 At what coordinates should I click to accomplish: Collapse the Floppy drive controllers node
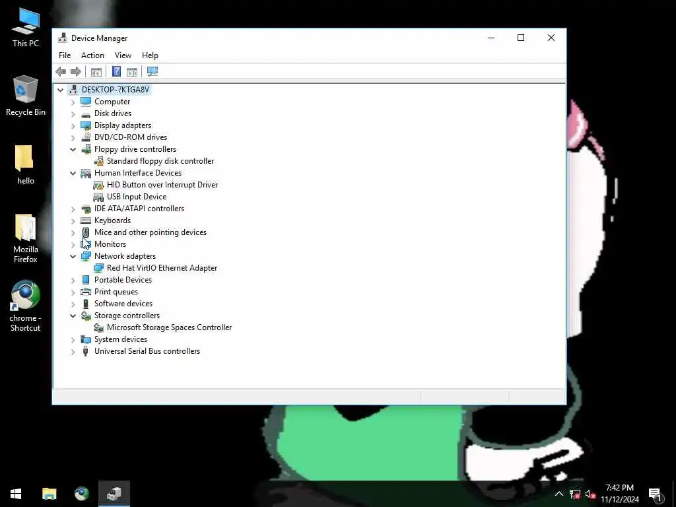(x=73, y=150)
